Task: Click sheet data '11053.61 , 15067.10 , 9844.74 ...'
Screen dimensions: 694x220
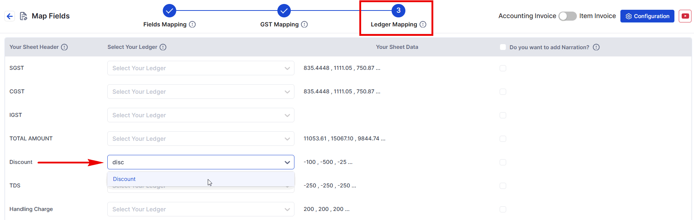Action: pyautogui.click(x=344, y=139)
